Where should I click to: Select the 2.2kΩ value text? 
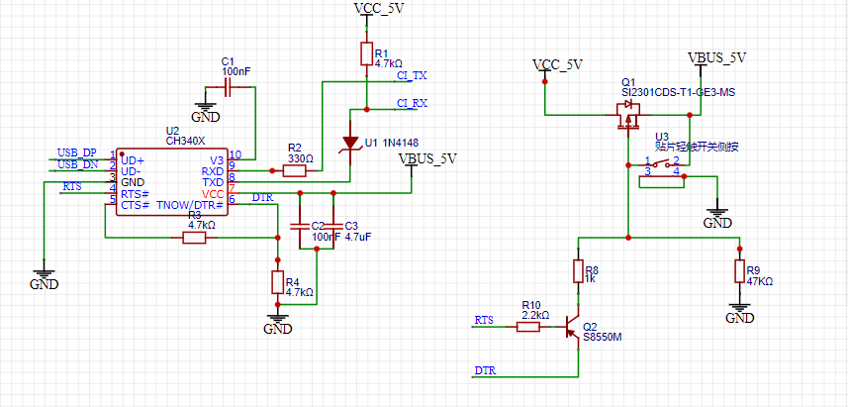[535, 315]
